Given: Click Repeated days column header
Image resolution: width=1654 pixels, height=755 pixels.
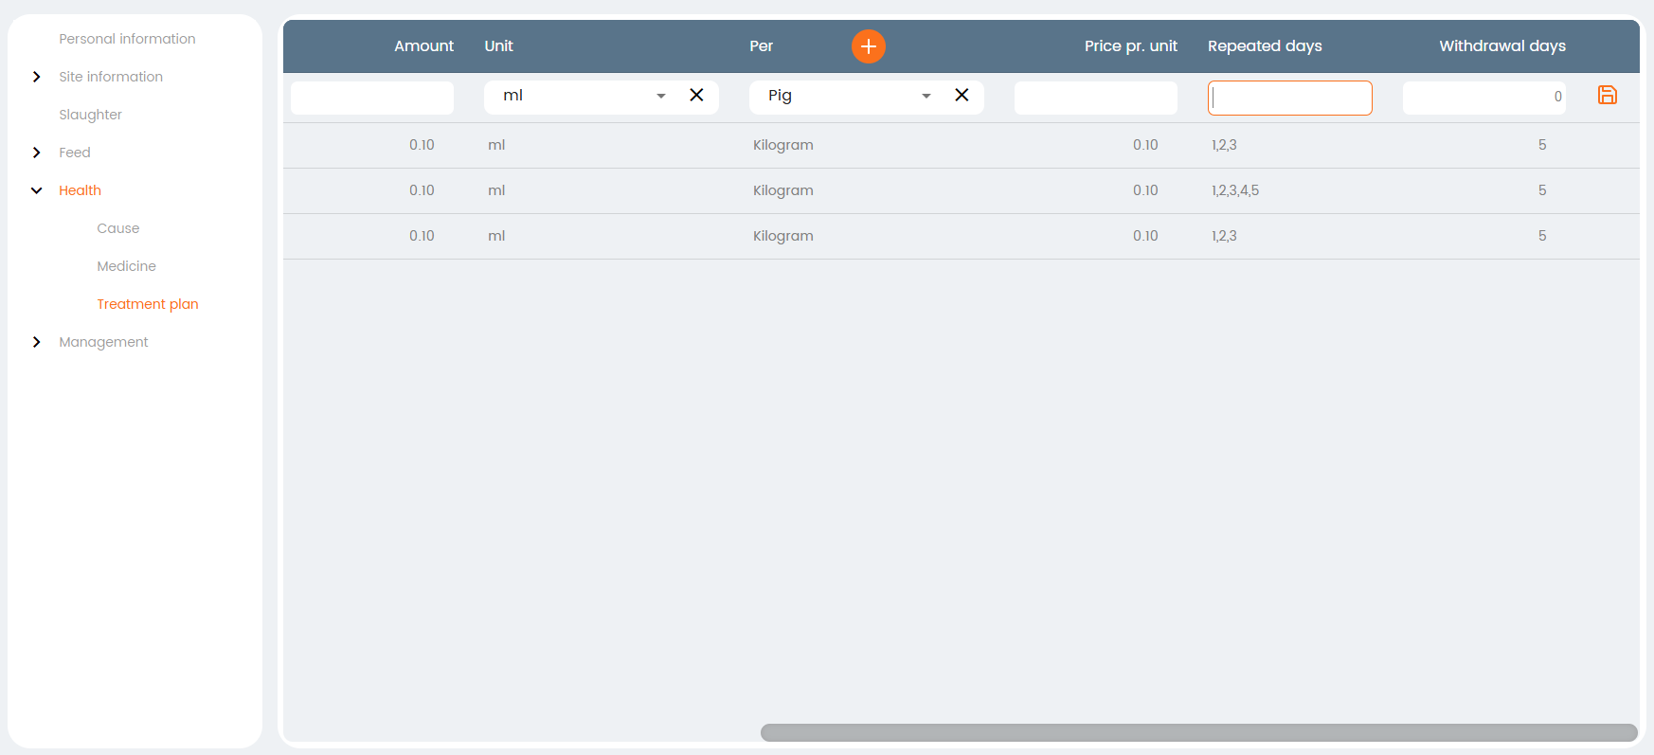Looking at the screenshot, I should pos(1265,45).
